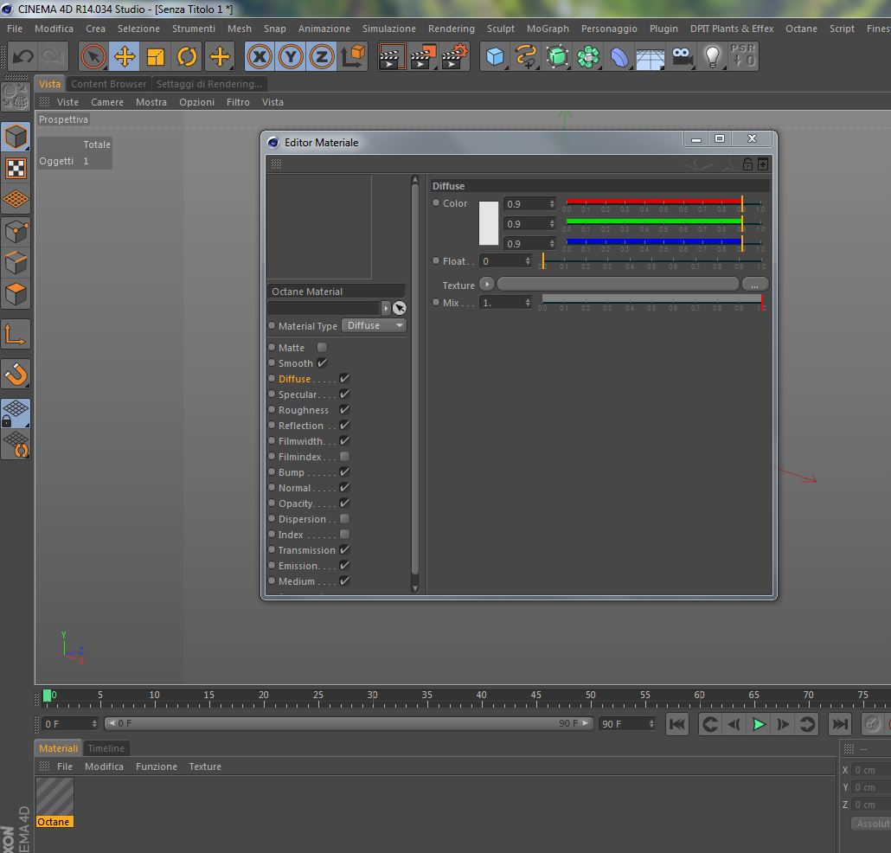Click the material name history arrow
891x853 pixels.
tap(386, 308)
